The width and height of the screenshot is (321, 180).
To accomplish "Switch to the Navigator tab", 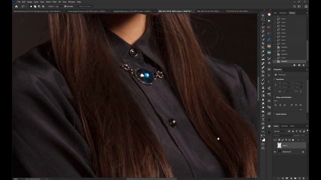I will [x=283, y=13].
